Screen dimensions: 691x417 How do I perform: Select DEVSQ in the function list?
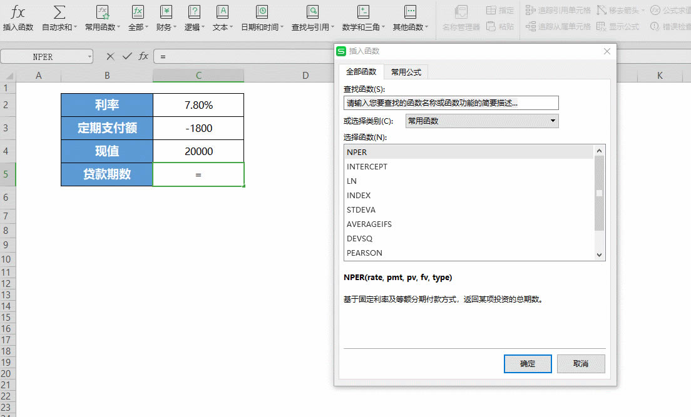pyautogui.click(x=468, y=238)
